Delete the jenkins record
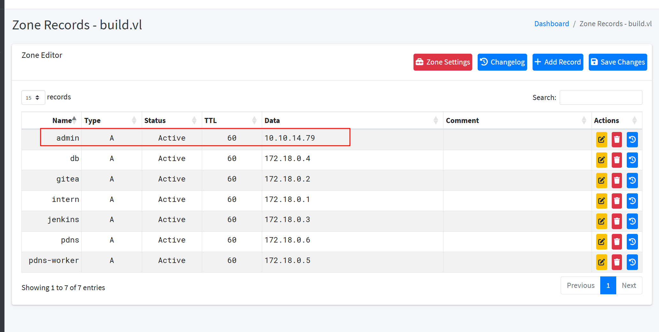The width and height of the screenshot is (659, 332). (x=617, y=221)
